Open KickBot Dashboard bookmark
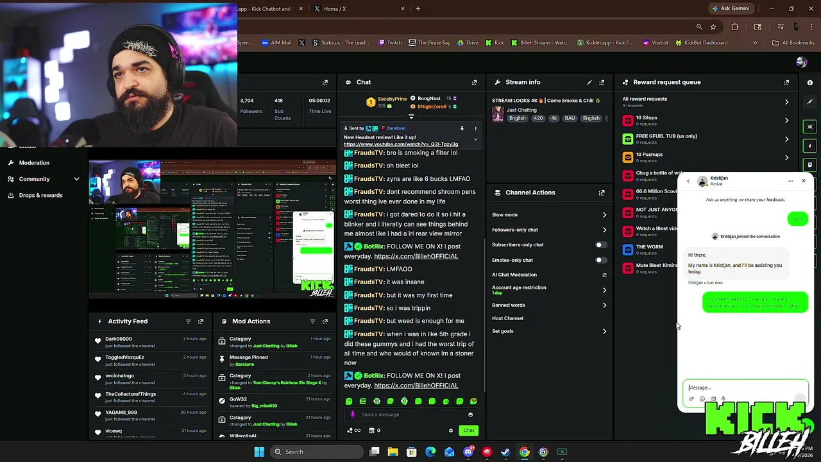This screenshot has width=821, height=462. click(x=701, y=43)
